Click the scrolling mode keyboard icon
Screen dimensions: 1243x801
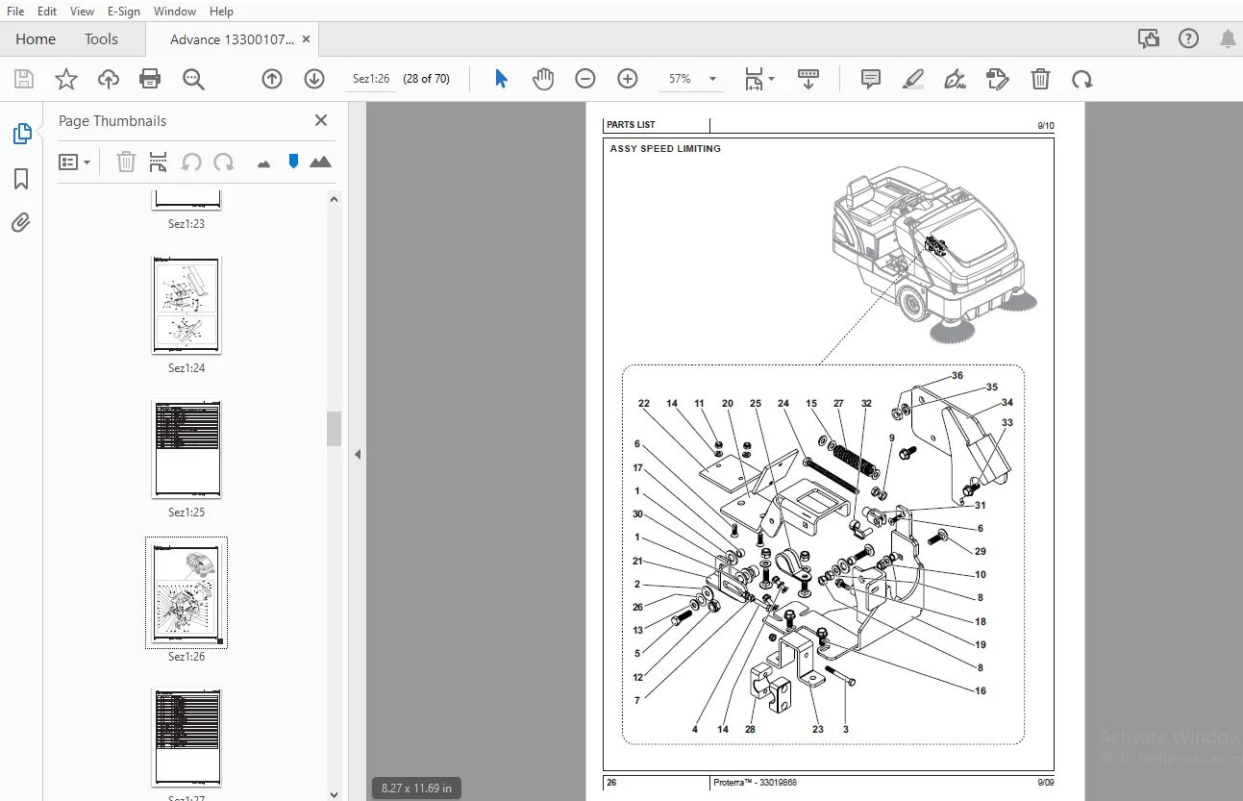click(808, 79)
